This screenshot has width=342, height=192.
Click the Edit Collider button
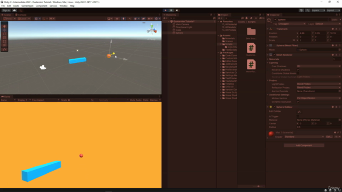pos(299,111)
